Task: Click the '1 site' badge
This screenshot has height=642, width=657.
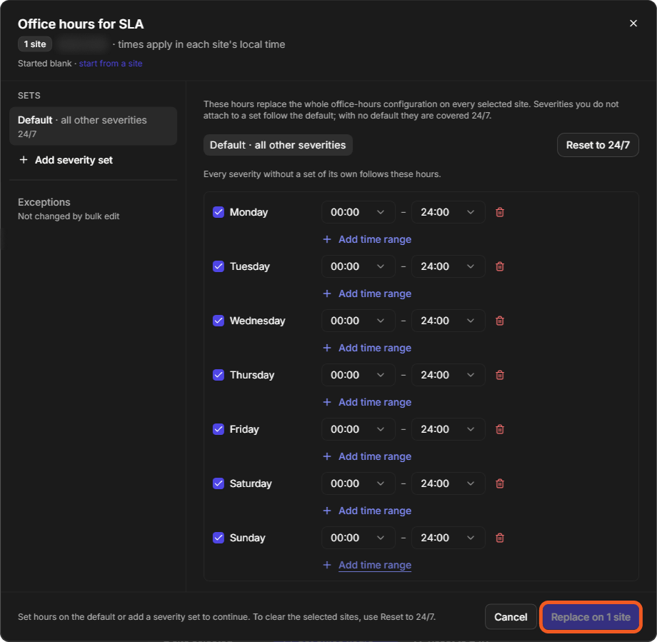Action: click(35, 44)
